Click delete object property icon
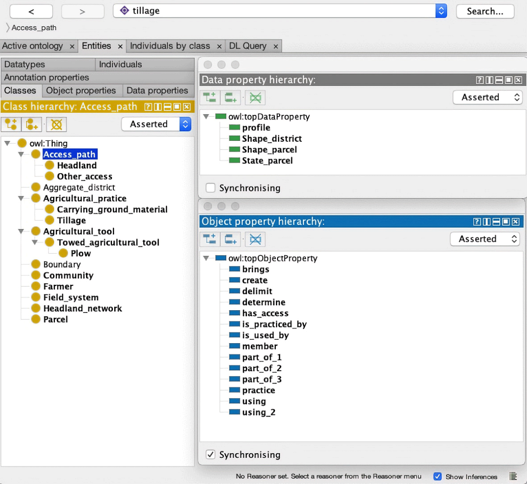The height and width of the screenshot is (484, 527). (255, 239)
